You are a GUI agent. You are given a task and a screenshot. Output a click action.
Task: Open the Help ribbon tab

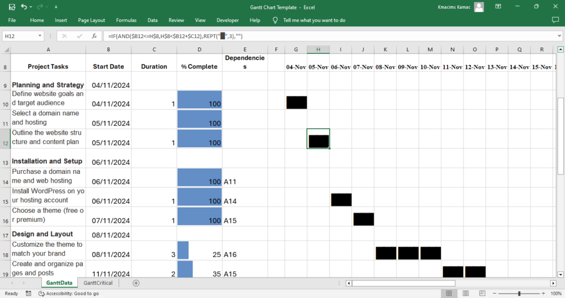255,20
